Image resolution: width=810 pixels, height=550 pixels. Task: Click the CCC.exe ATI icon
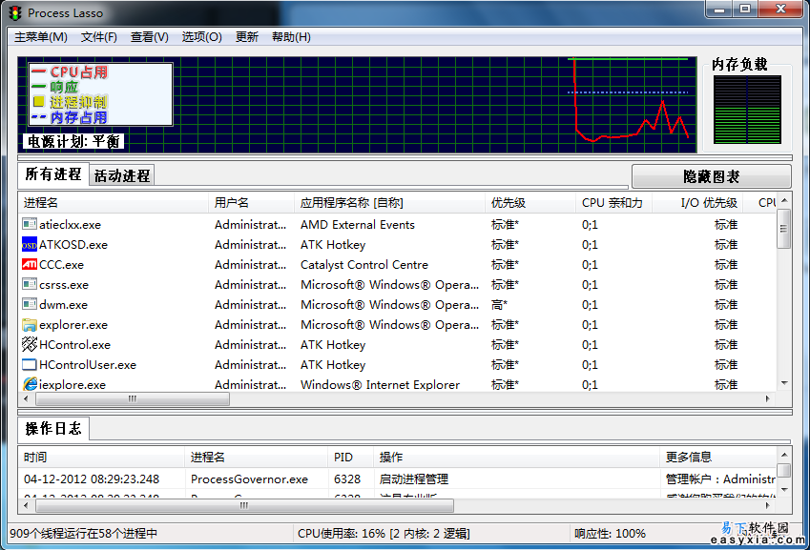tap(30, 265)
